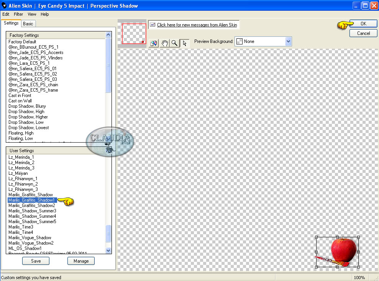Select Lz_Merinda_3 user setting
Viewport: 379px width, 281px height.
tap(21, 168)
